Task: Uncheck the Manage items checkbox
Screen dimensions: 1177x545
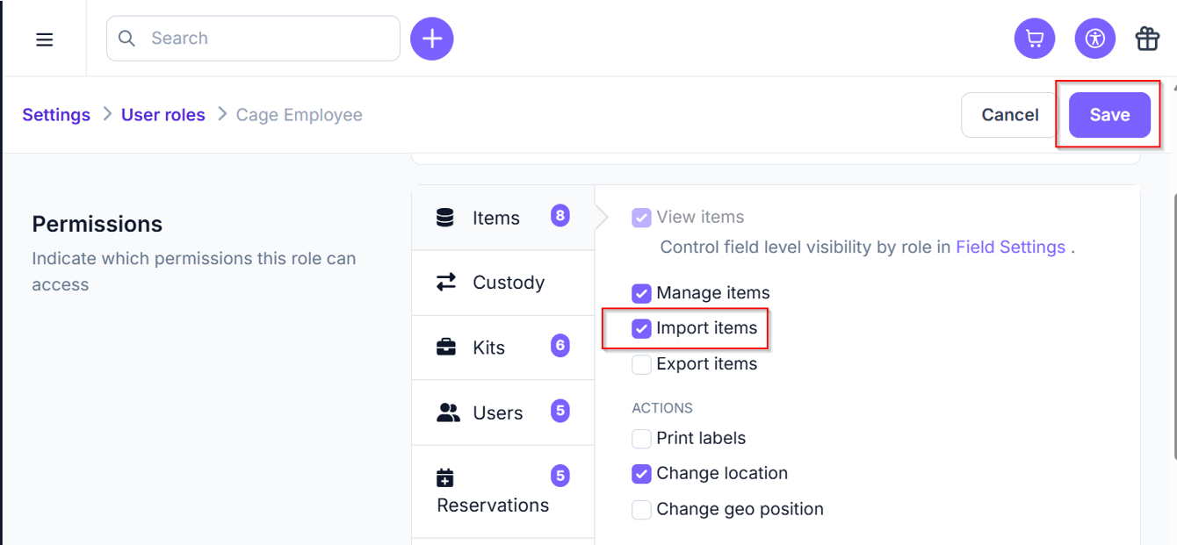Action: [641, 293]
